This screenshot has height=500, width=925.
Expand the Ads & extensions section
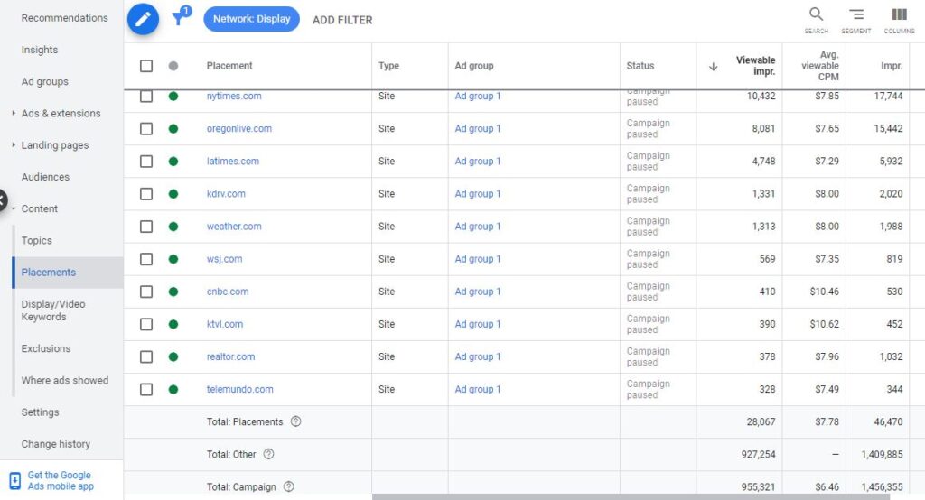coord(14,113)
